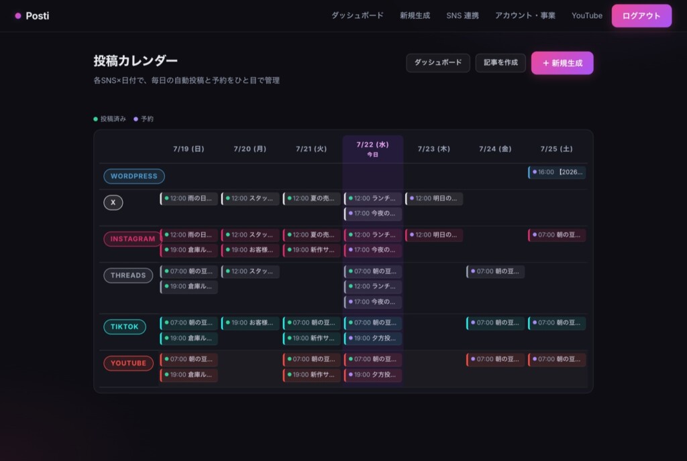Open the Threads 19:00 倉庫ル post on 7/19
Viewport: 687px width, 461px height.
[x=189, y=287]
